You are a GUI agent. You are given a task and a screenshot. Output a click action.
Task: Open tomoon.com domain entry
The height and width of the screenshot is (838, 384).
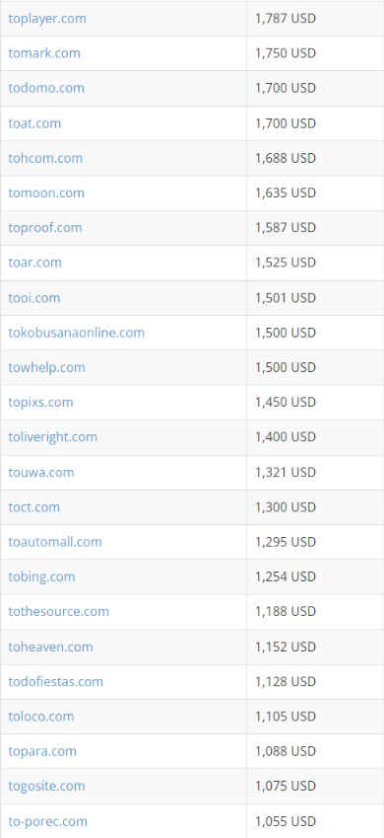pos(46,192)
